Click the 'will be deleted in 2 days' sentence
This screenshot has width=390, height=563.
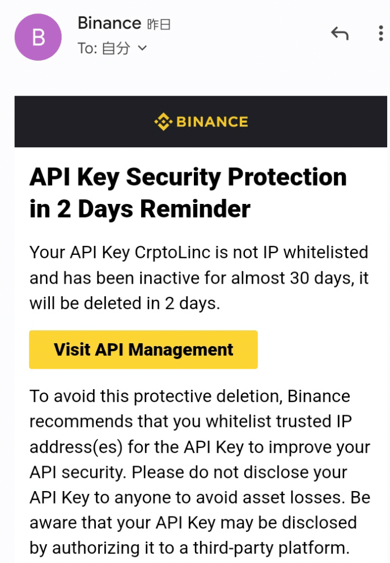[124, 304]
